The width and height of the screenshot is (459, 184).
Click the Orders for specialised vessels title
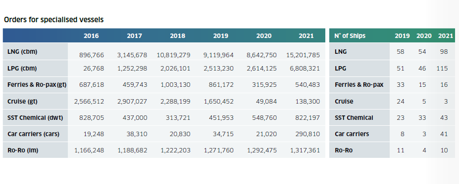[53, 20]
